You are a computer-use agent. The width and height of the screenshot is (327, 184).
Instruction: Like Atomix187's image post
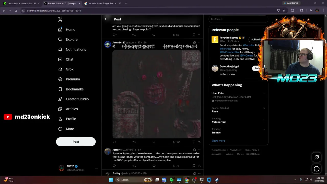pos(154,142)
